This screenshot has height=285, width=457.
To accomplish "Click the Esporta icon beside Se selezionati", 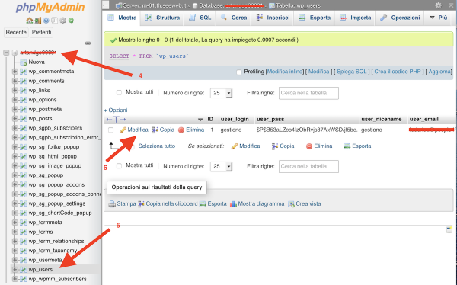I will tap(347, 146).
